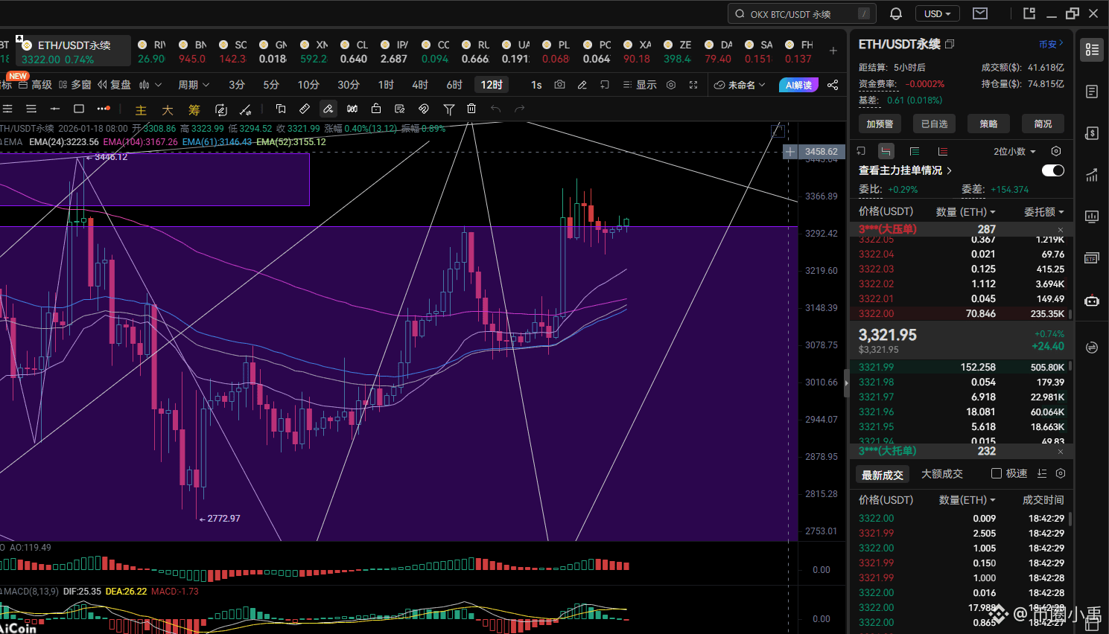The width and height of the screenshot is (1109, 634).
Task: Open the dollar receipt sidebar icon
Action: click(x=1092, y=133)
